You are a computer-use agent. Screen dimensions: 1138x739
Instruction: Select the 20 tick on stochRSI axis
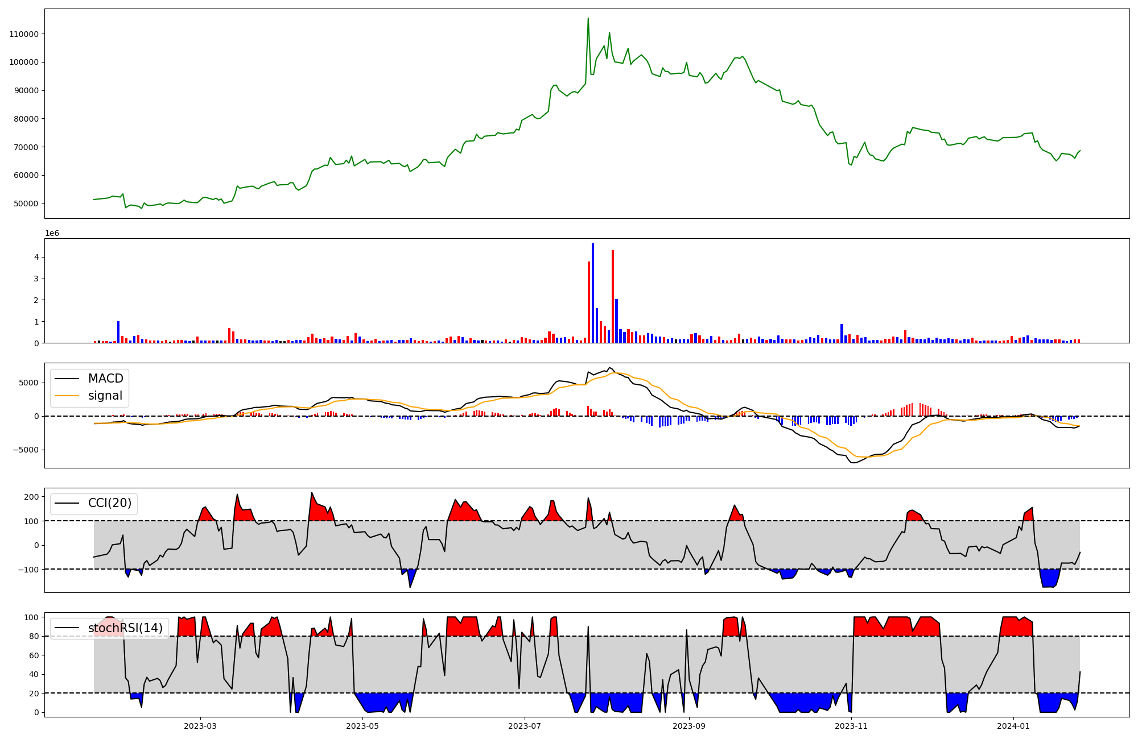(x=34, y=694)
